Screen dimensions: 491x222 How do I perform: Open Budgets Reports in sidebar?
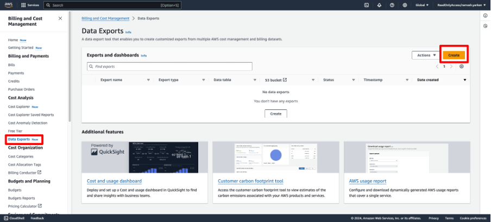[x=22, y=198]
